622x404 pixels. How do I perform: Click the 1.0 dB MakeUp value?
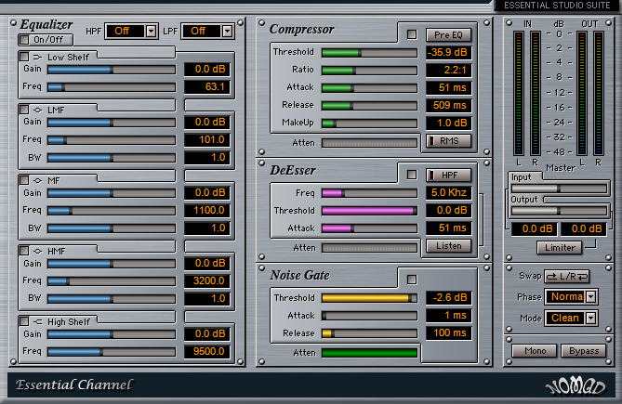tap(449, 123)
